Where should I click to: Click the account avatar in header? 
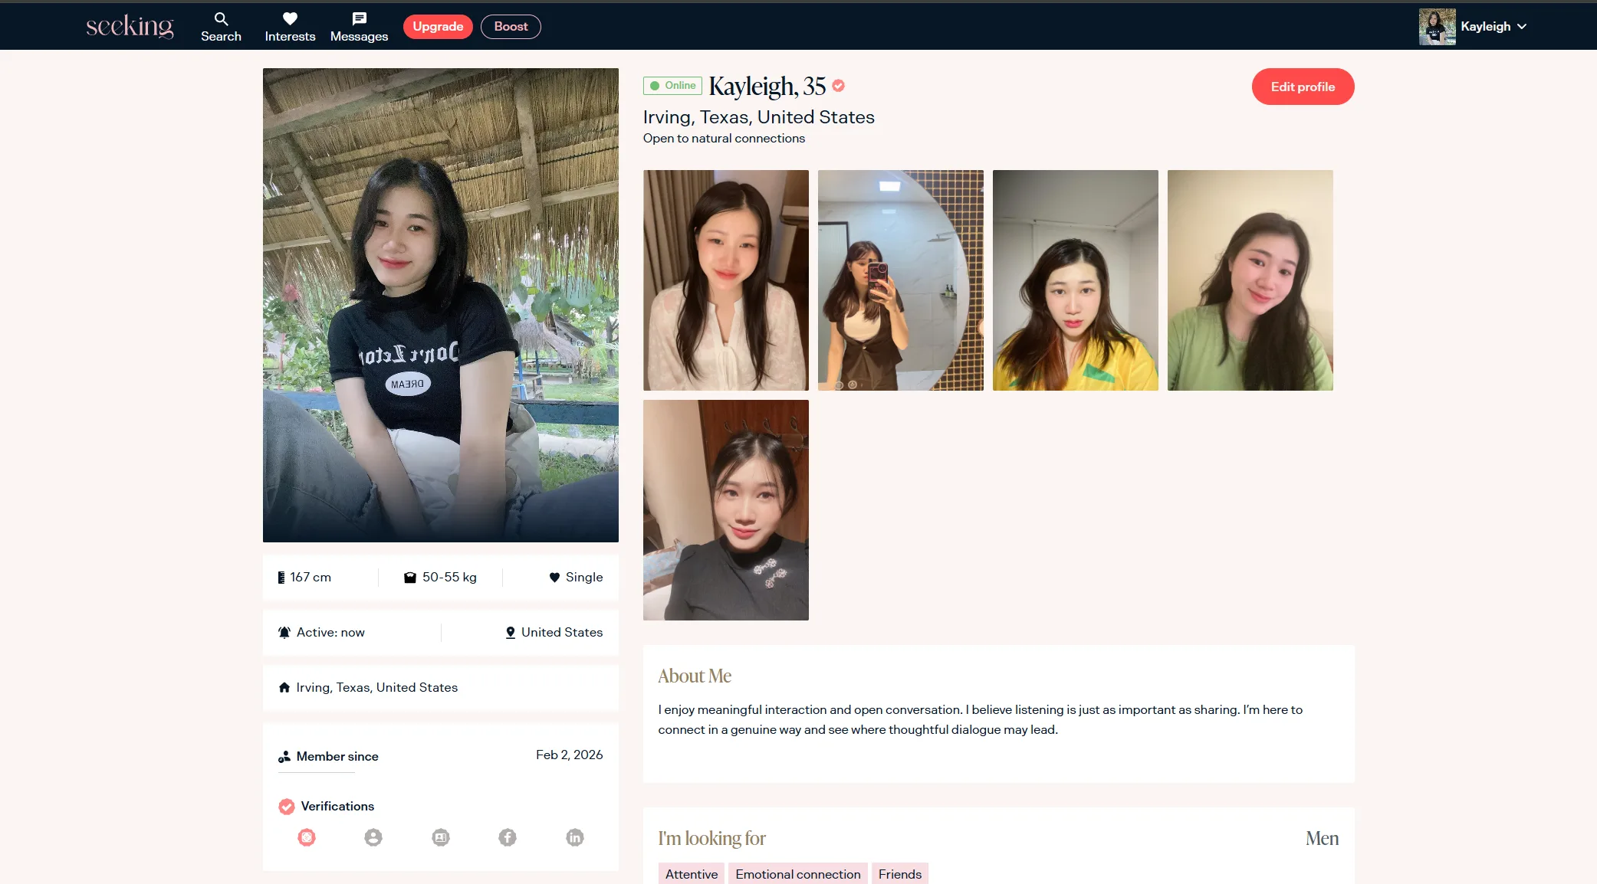[x=1437, y=27]
